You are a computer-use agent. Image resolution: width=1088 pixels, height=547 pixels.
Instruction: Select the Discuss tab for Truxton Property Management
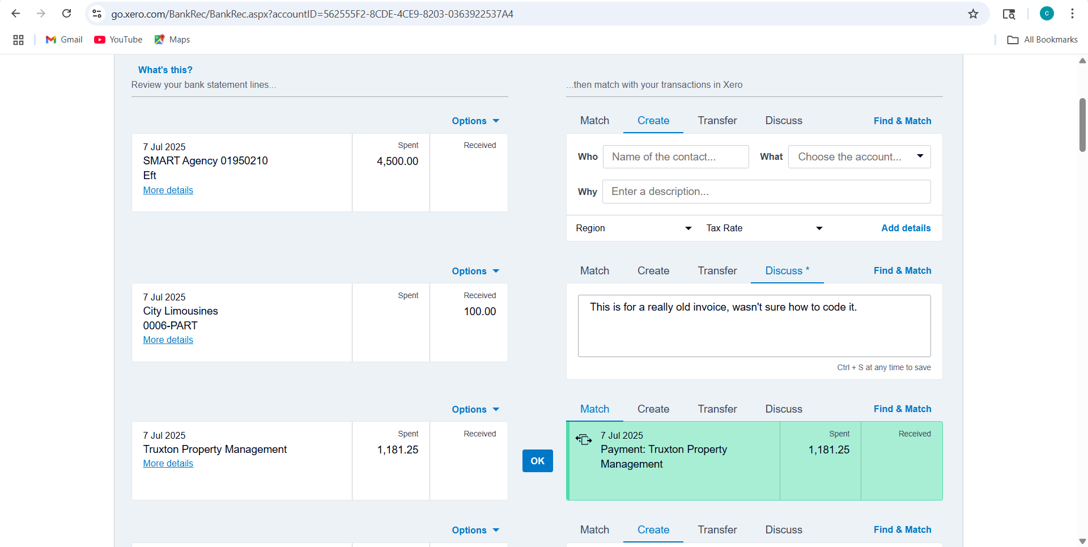pos(784,409)
